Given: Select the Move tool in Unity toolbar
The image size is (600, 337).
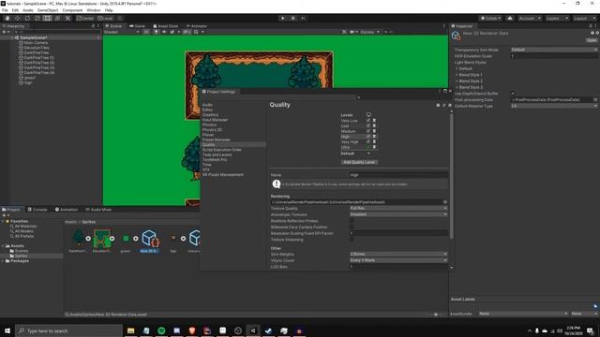Looking at the screenshot, I should pyautogui.click(x=17, y=18).
